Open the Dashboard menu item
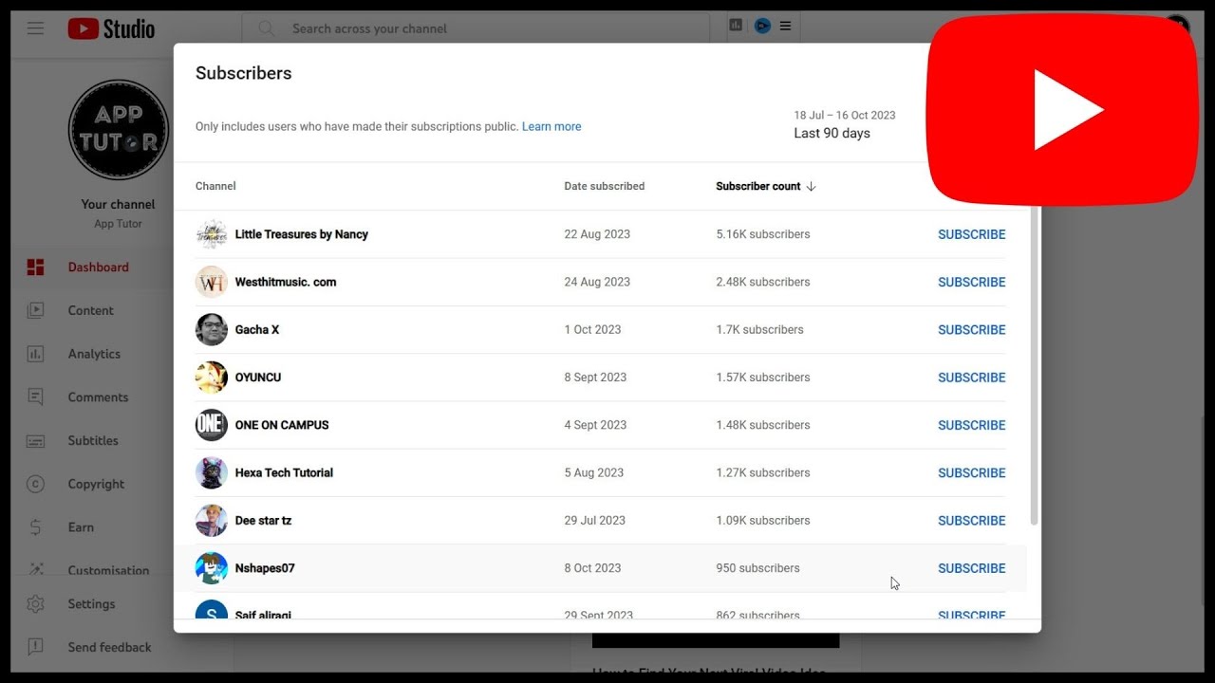Viewport: 1215px width, 683px height. pyautogui.click(x=98, y=268)
